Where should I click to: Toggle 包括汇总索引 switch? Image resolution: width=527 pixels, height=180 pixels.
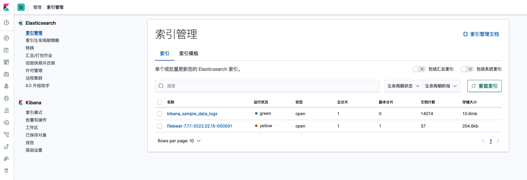point(419,69)
